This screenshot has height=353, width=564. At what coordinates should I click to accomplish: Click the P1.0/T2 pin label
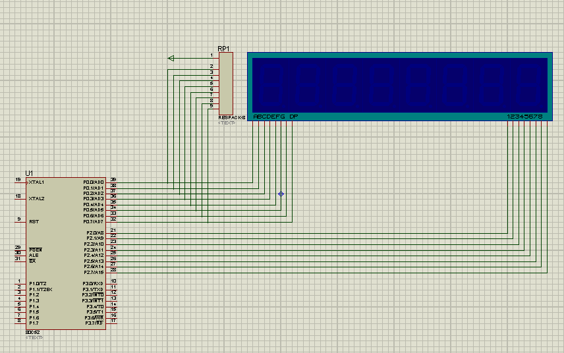pos(38,284)
